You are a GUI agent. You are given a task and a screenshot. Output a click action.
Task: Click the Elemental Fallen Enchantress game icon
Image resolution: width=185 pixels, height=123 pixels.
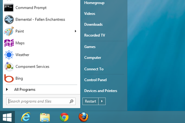9,19
